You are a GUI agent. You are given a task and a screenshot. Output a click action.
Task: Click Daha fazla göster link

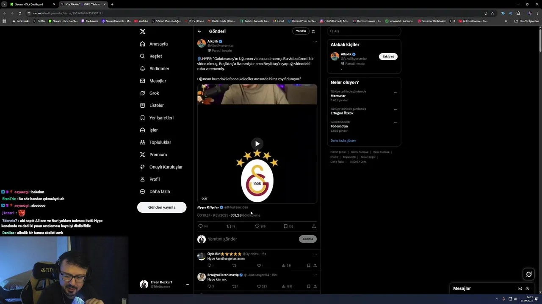[343, 141]
